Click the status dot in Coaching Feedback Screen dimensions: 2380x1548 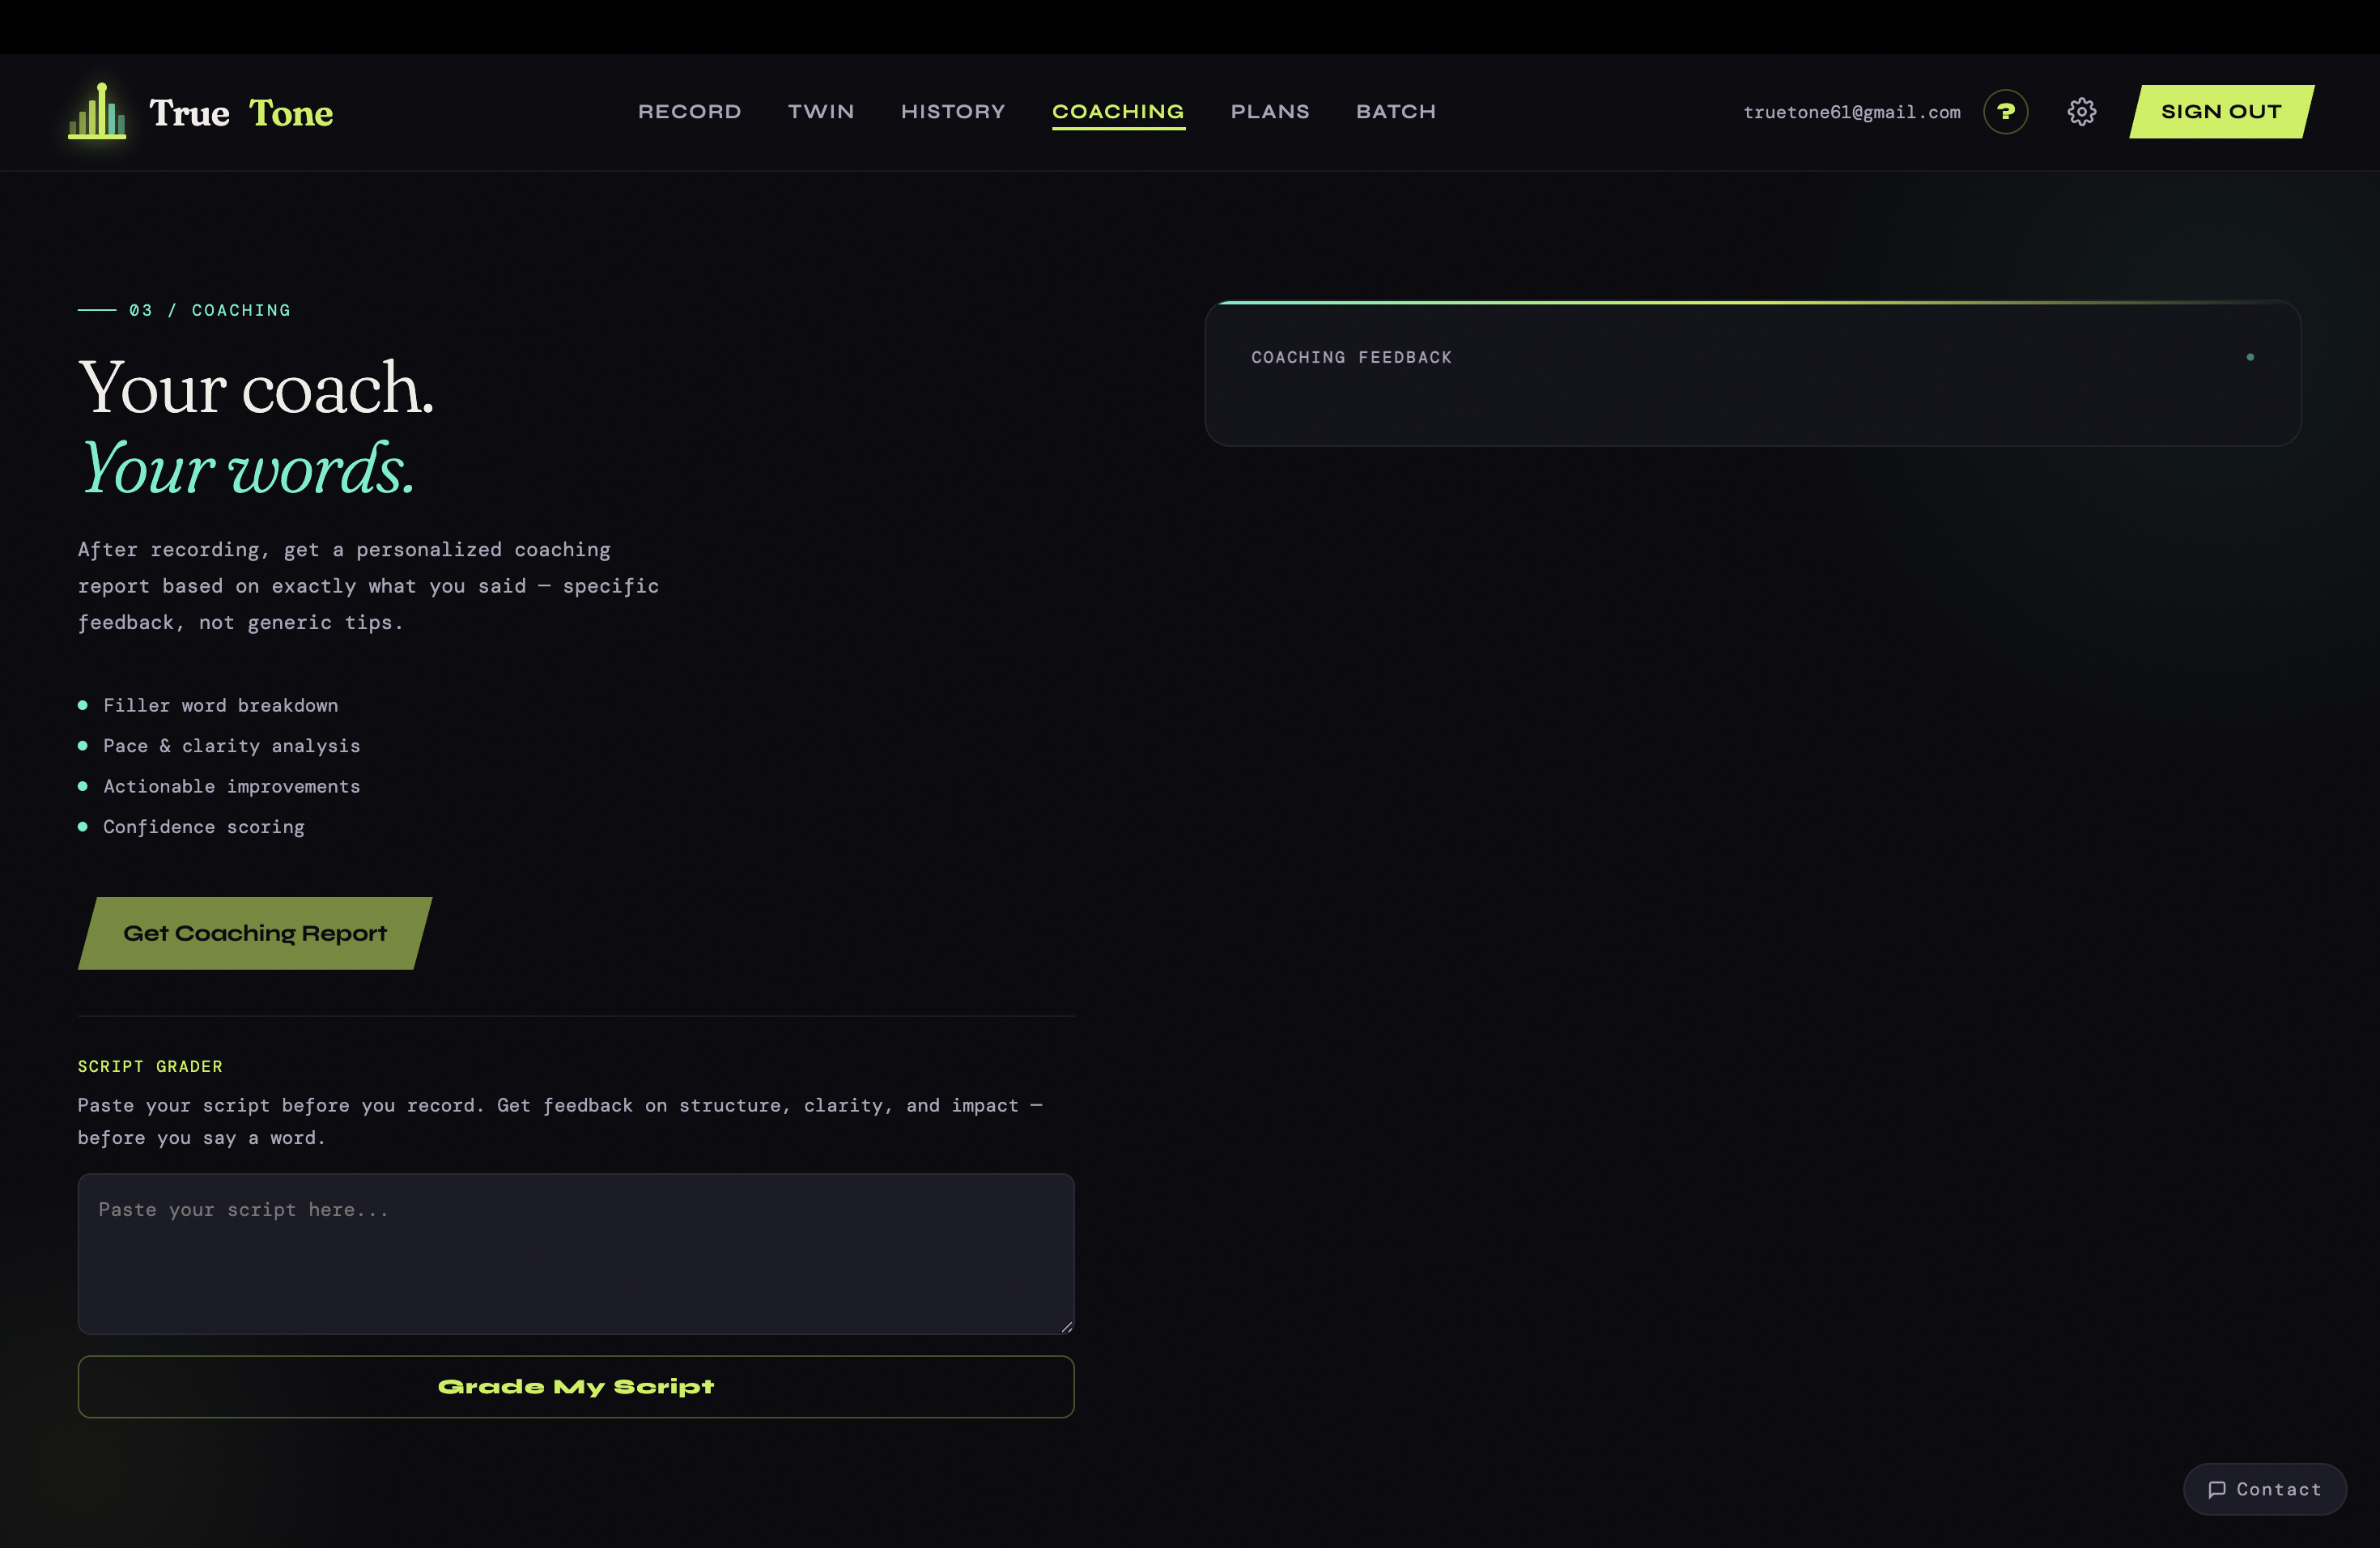point(2250,357)
